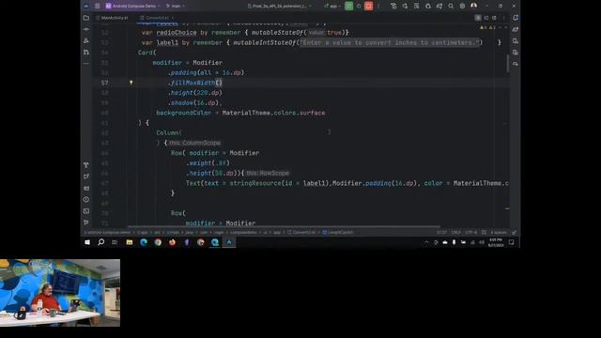Viewport: 601px width, 338px height.
Task: Open more run actions vertical dots
Action: tap(378, 6)
